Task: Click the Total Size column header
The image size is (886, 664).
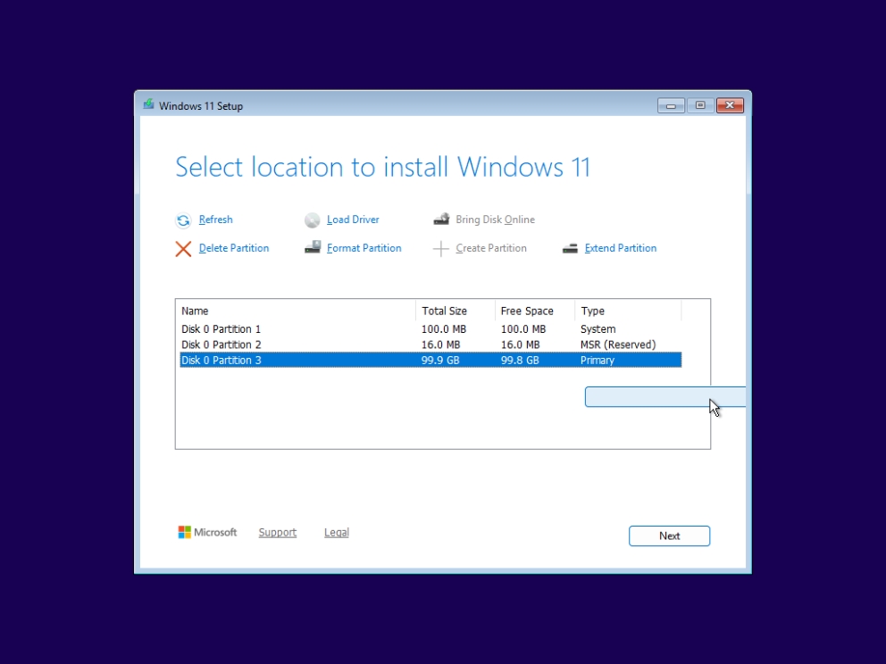Action: point(455,311)
